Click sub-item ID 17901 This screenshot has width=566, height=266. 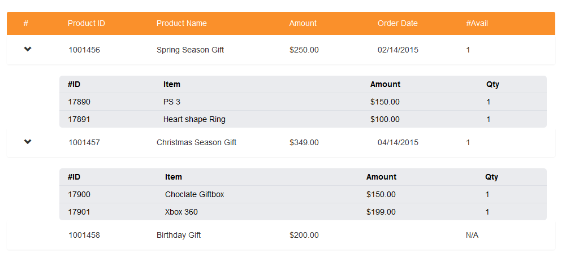(x=79, y=212)
